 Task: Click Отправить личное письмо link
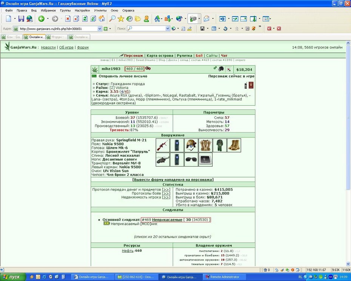point(123,76)
